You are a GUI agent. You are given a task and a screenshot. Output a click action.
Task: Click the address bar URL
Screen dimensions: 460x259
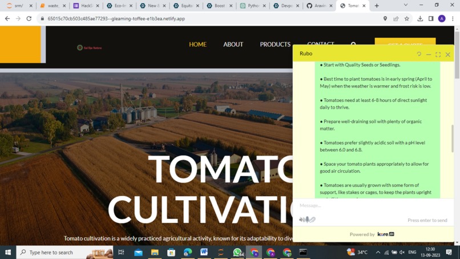point(116,18)
